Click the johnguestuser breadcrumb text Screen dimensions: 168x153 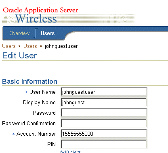pyautogui.click(x=61, y=46)
